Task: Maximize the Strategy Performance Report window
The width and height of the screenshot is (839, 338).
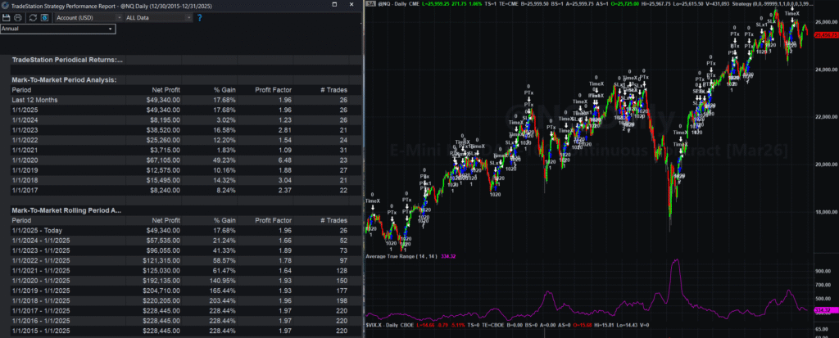Action: [x=333, y=4]
